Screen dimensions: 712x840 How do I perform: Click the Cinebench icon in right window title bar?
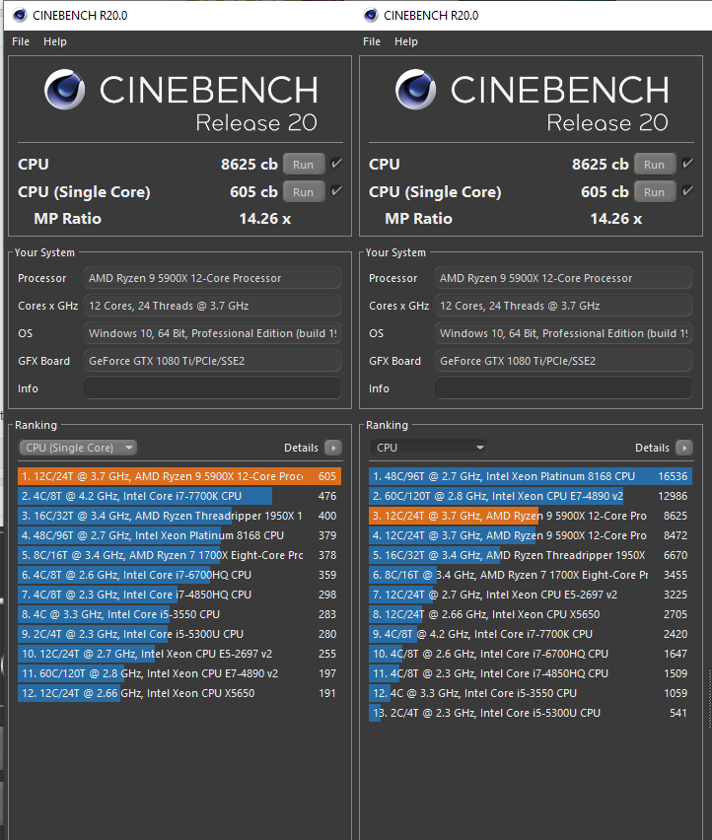(x=371, y=15)
